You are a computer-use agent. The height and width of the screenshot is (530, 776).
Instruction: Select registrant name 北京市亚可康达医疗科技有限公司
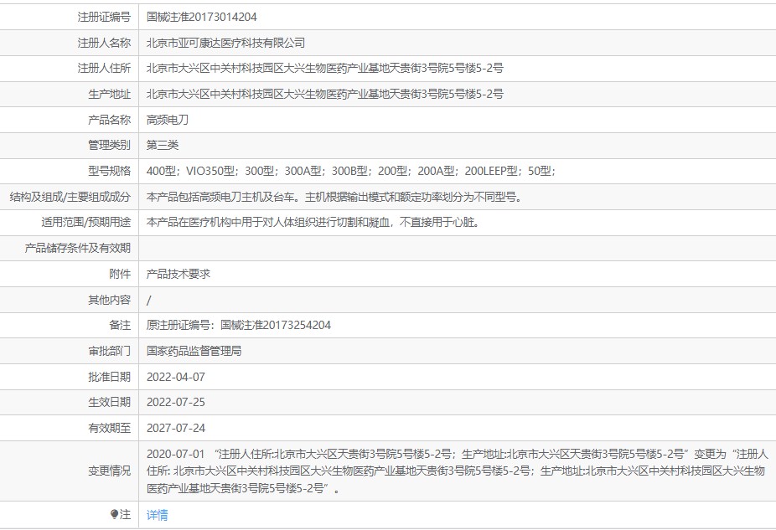225,43
